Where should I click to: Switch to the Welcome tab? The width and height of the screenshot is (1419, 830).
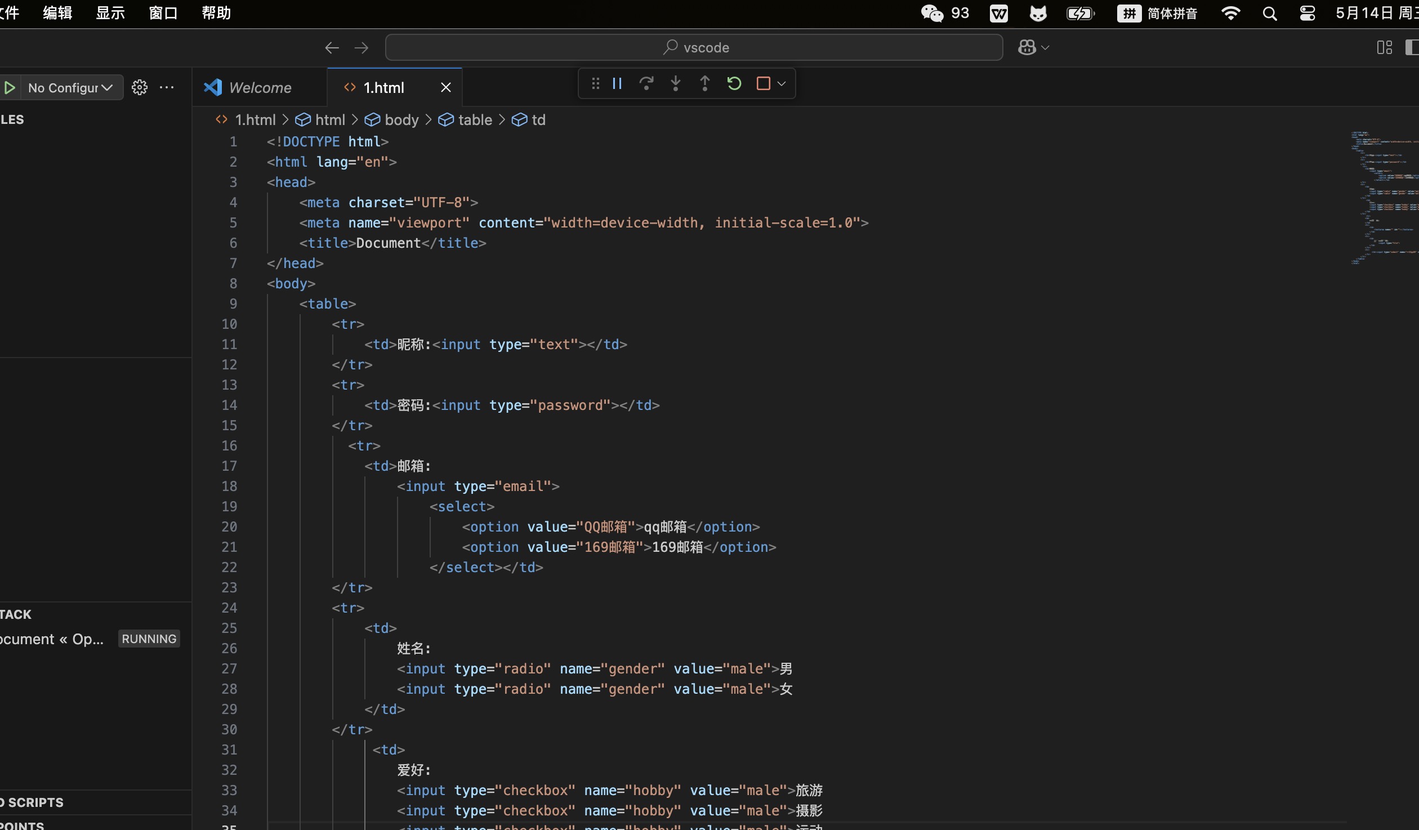[x=260, y=87]
